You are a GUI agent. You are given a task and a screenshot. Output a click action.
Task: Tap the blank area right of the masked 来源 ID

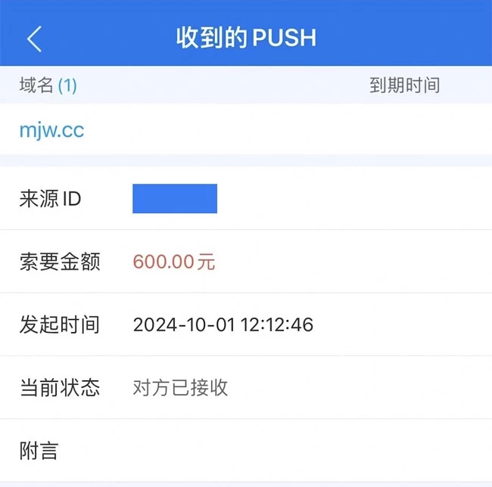tap(354, 198)
